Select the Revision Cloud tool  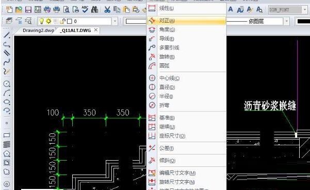(7, 172)
